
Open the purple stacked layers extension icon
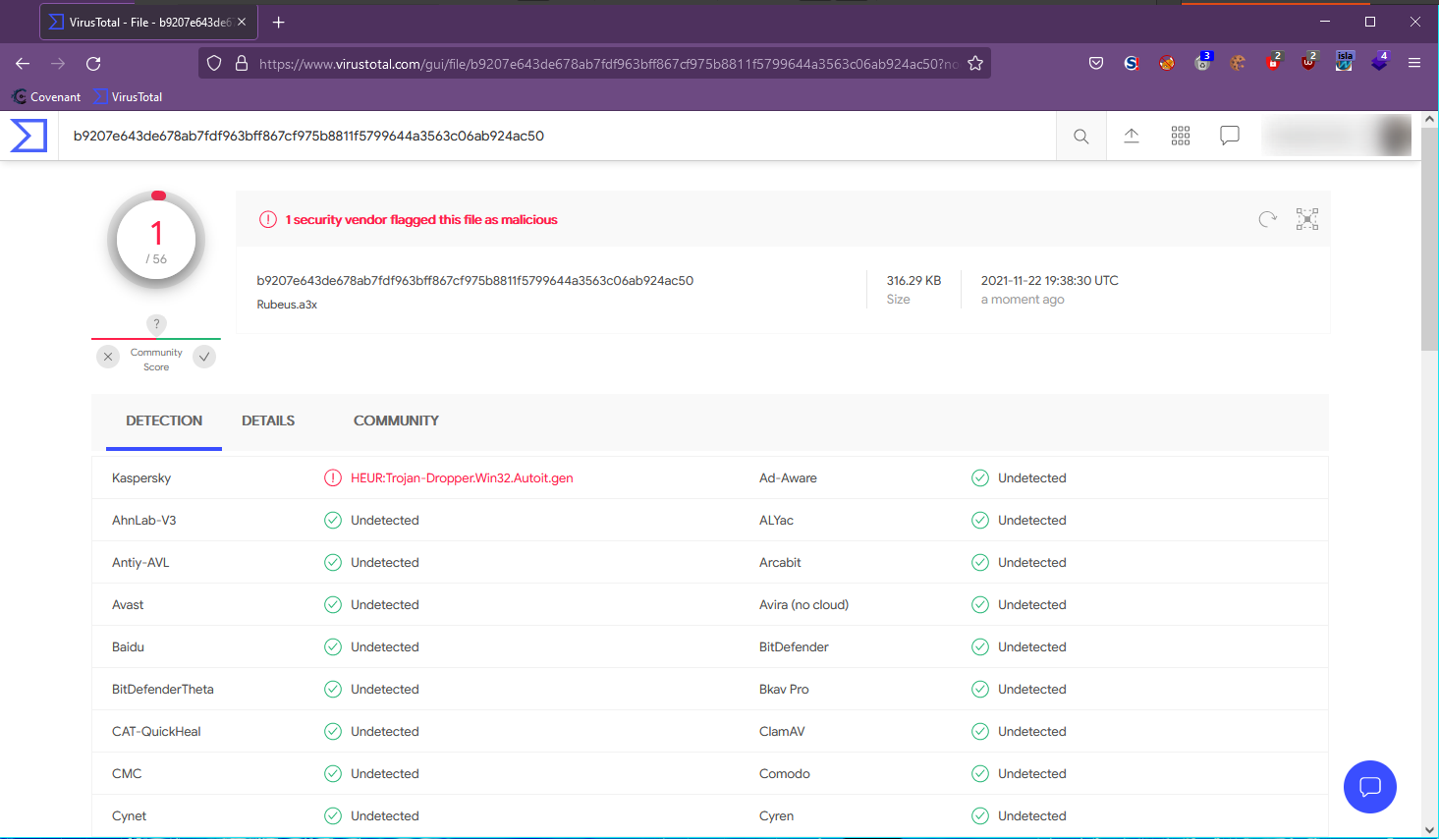point(1380,62)
